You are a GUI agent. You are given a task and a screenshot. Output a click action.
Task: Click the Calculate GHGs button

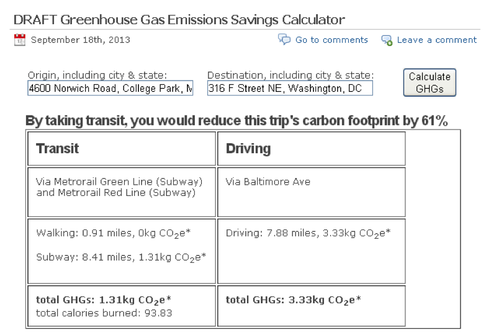[x=430, y=82]
